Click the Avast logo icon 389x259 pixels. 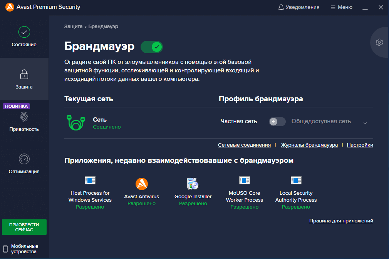(x=10, y=7)
